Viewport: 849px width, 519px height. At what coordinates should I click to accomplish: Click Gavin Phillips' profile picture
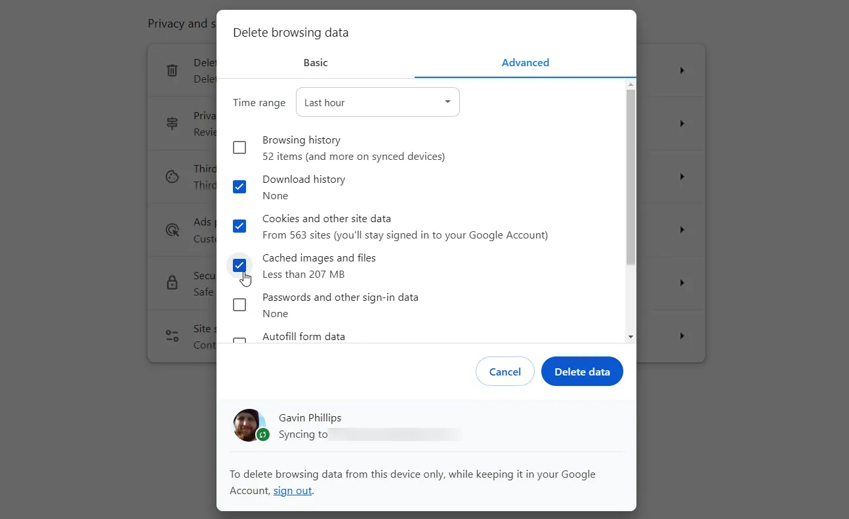[x=248, y=425]
